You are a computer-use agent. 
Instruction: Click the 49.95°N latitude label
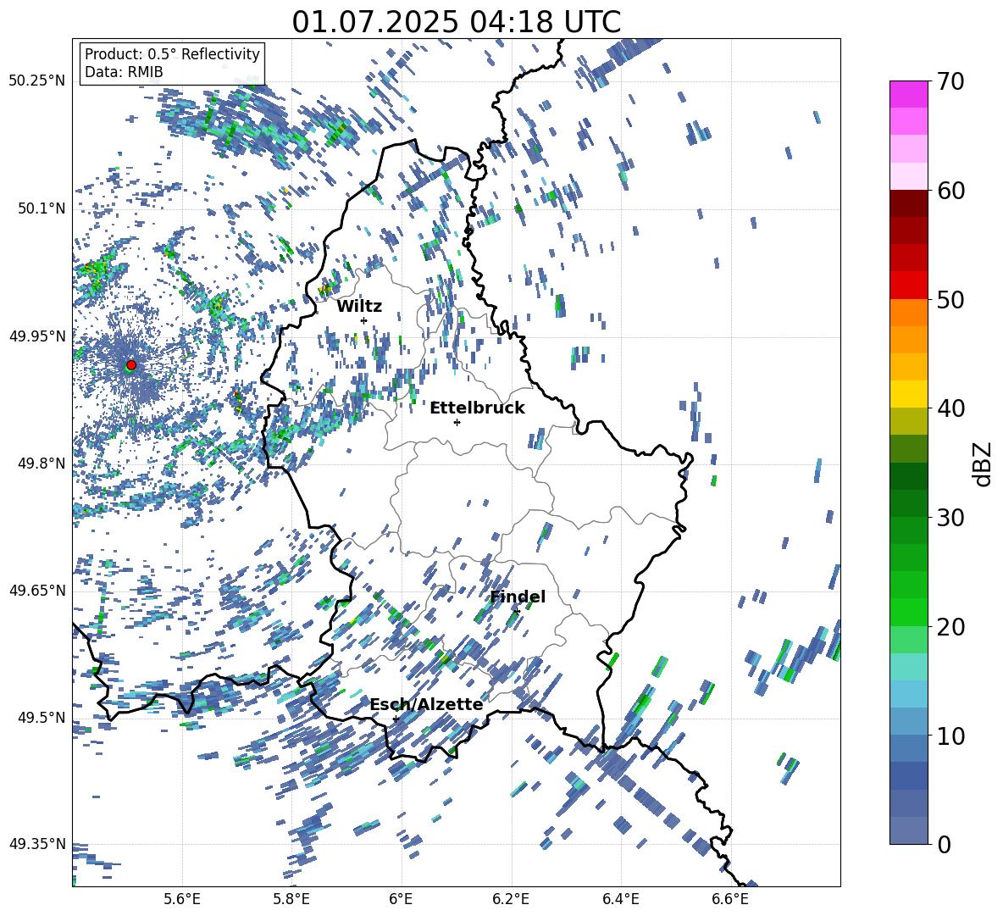pos(38,336)
